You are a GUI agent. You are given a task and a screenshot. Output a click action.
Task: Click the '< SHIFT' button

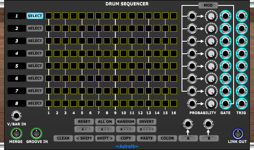click(84, 138)
